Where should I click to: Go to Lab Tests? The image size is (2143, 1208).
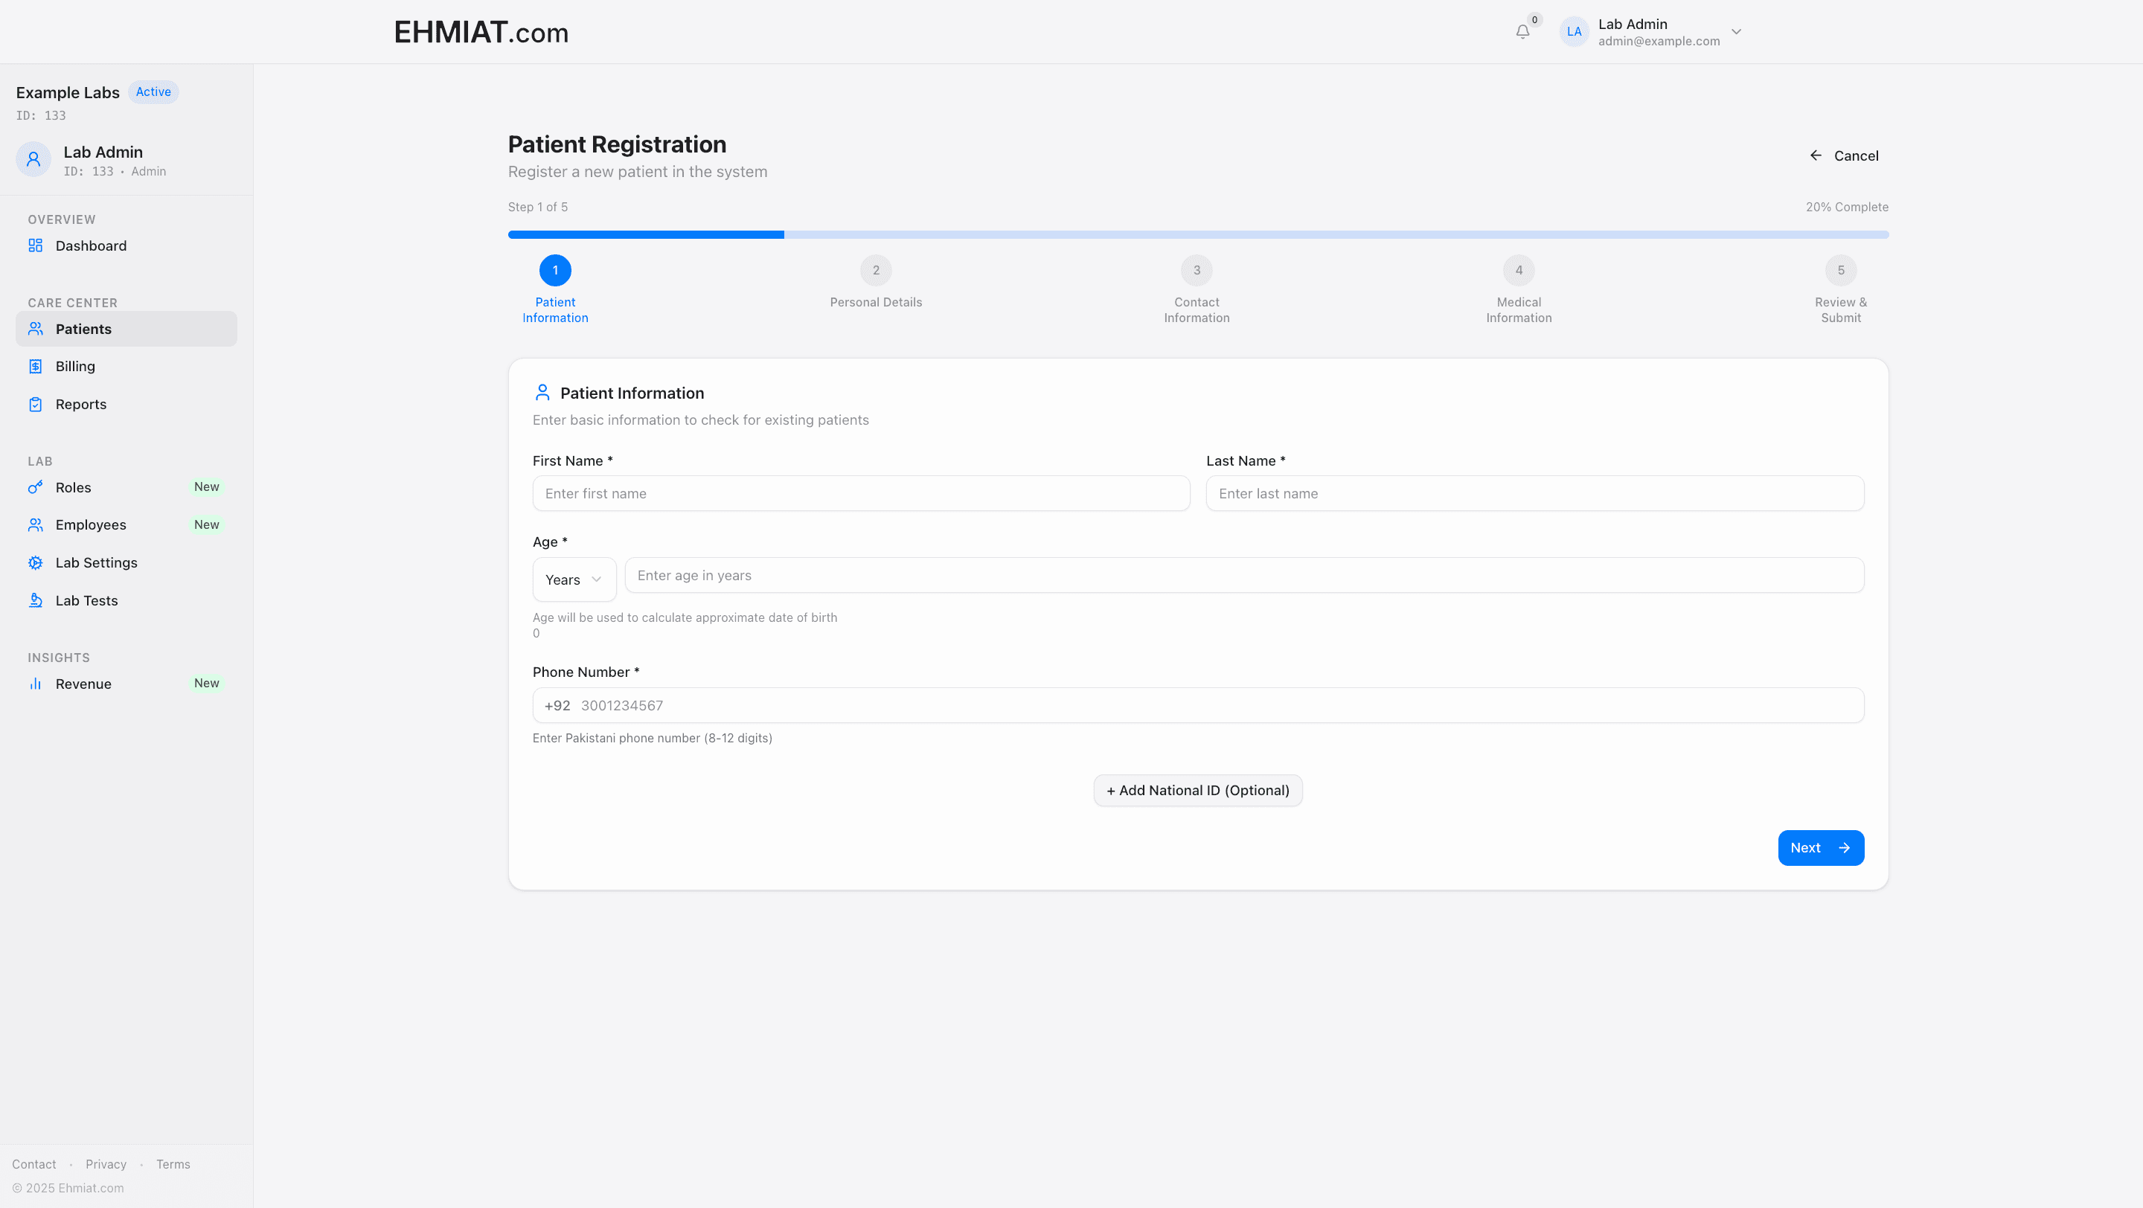tap(126, 600)
